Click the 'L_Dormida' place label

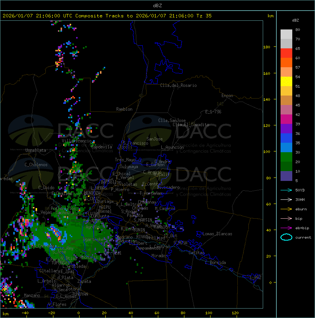point(215,262)
